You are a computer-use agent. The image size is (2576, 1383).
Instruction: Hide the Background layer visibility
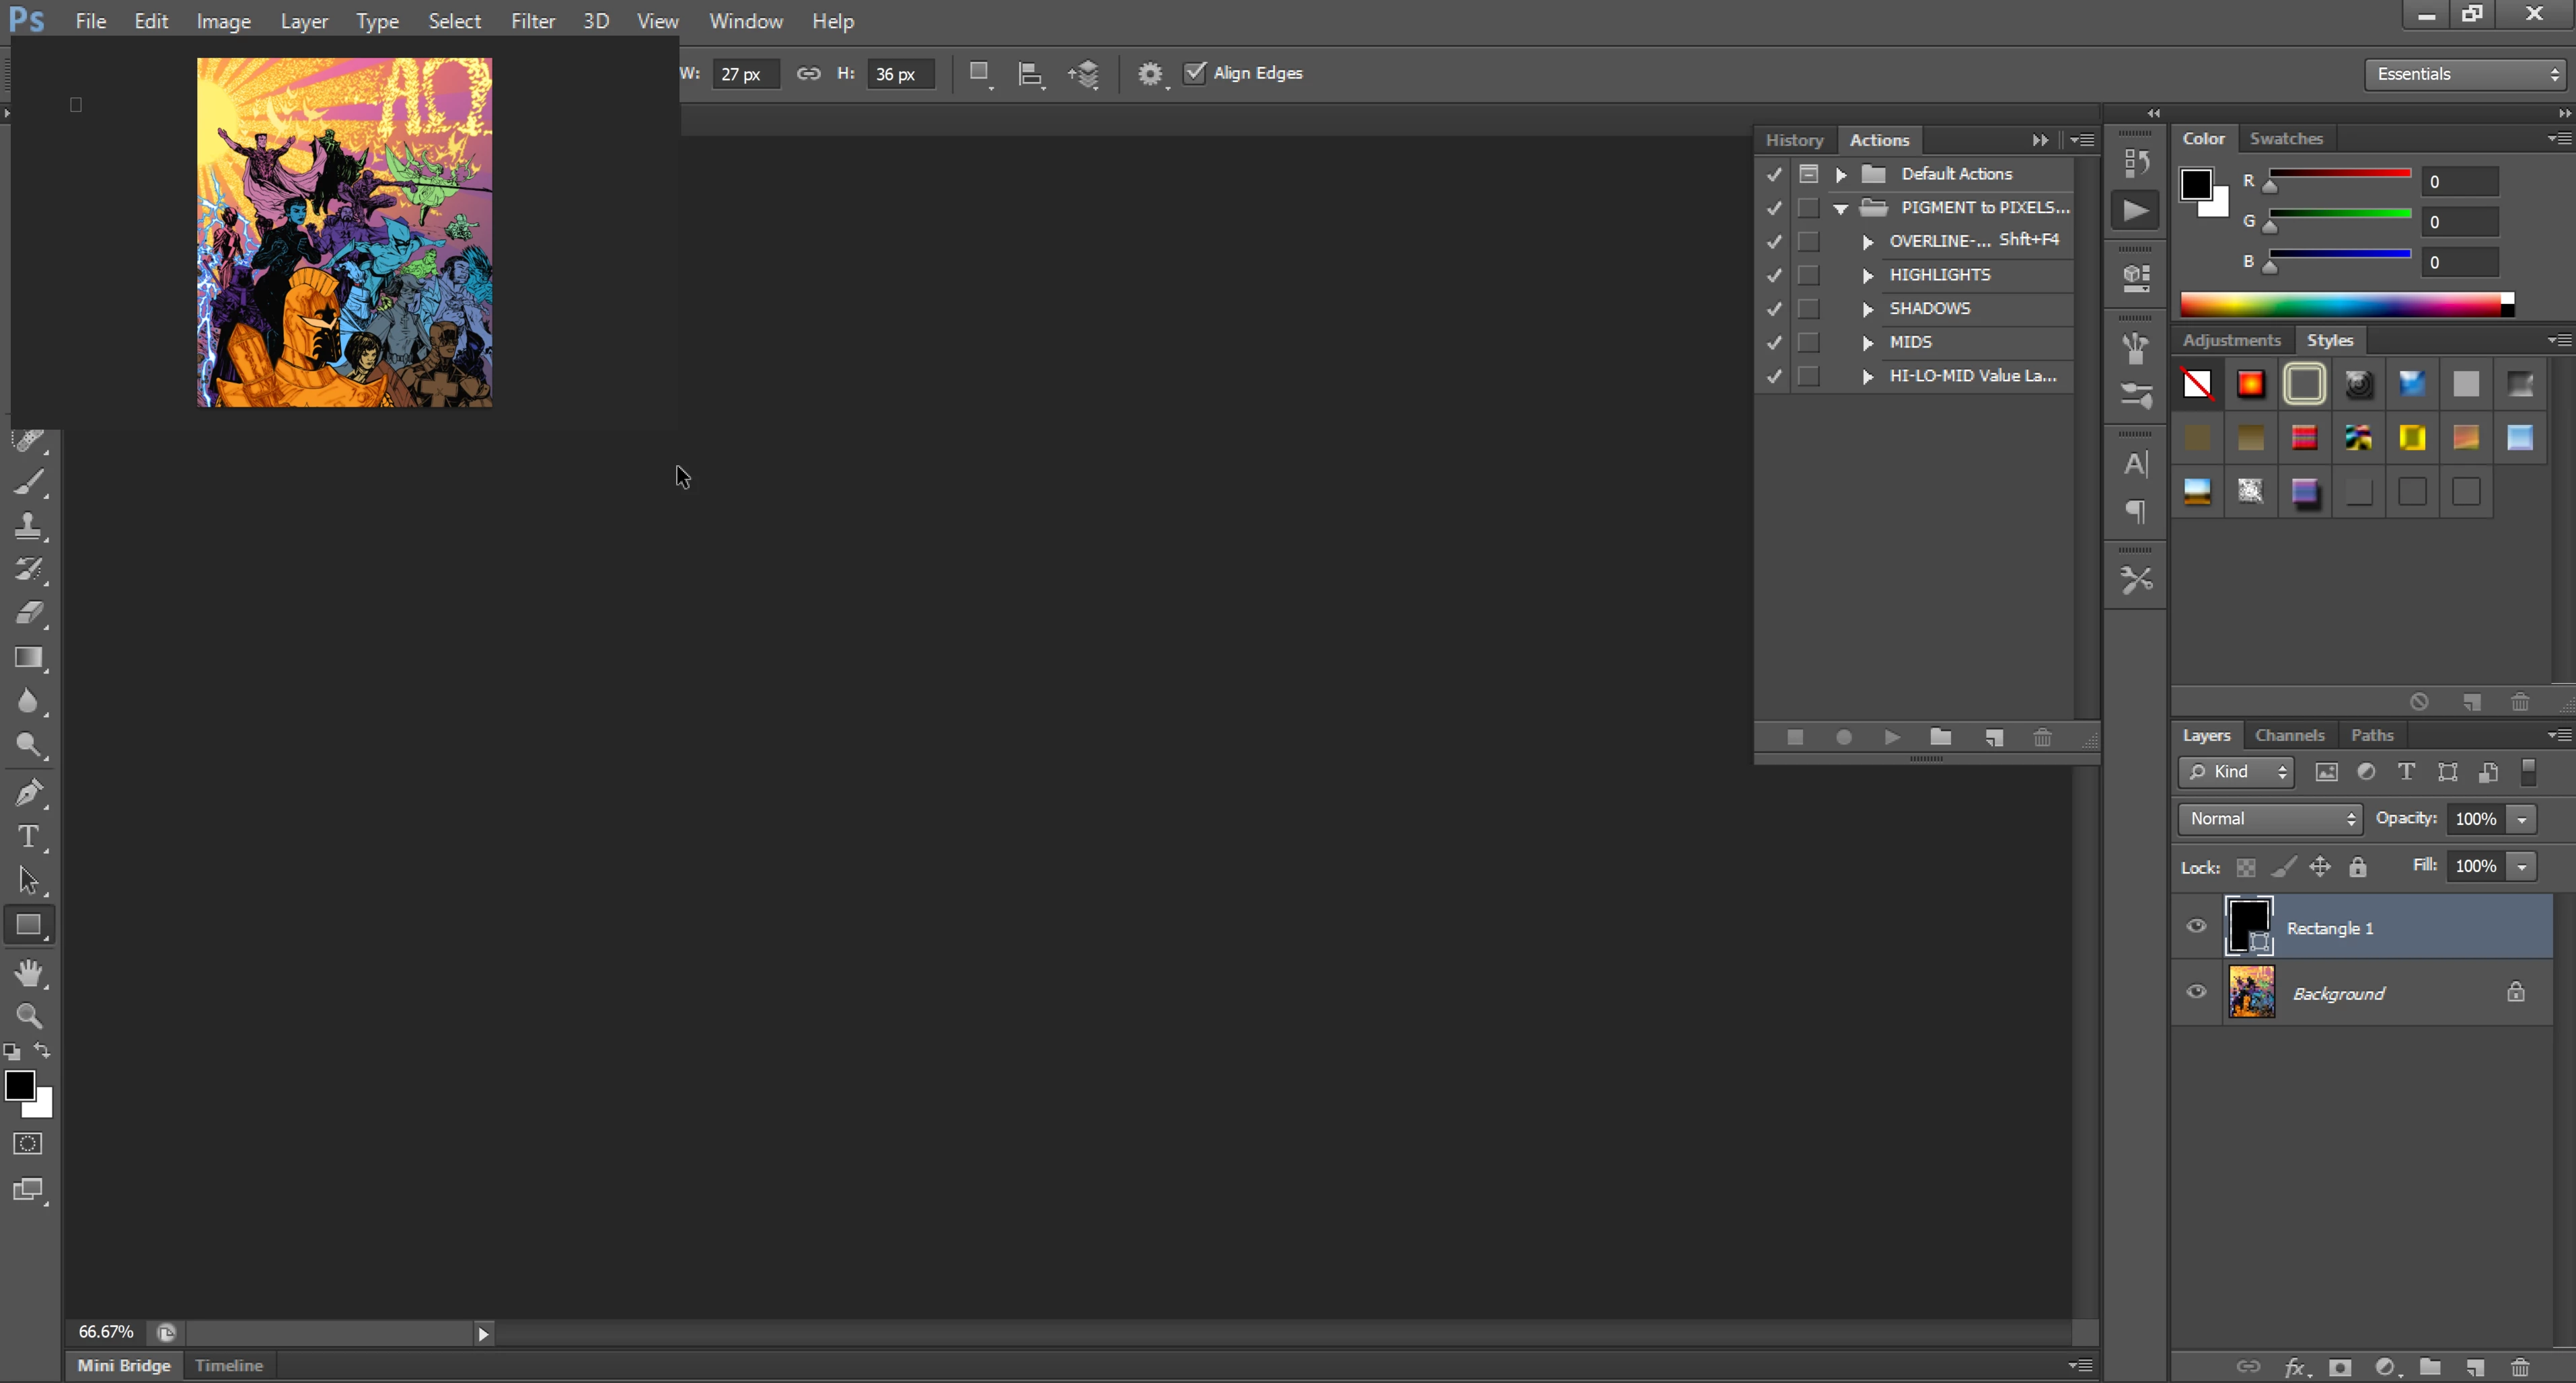[x=2196, y=992]
